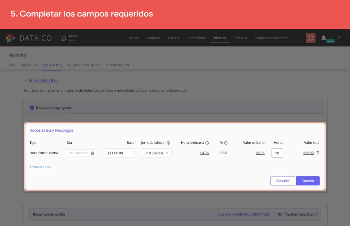Show info for Jornada laboral

pos(168,143)
